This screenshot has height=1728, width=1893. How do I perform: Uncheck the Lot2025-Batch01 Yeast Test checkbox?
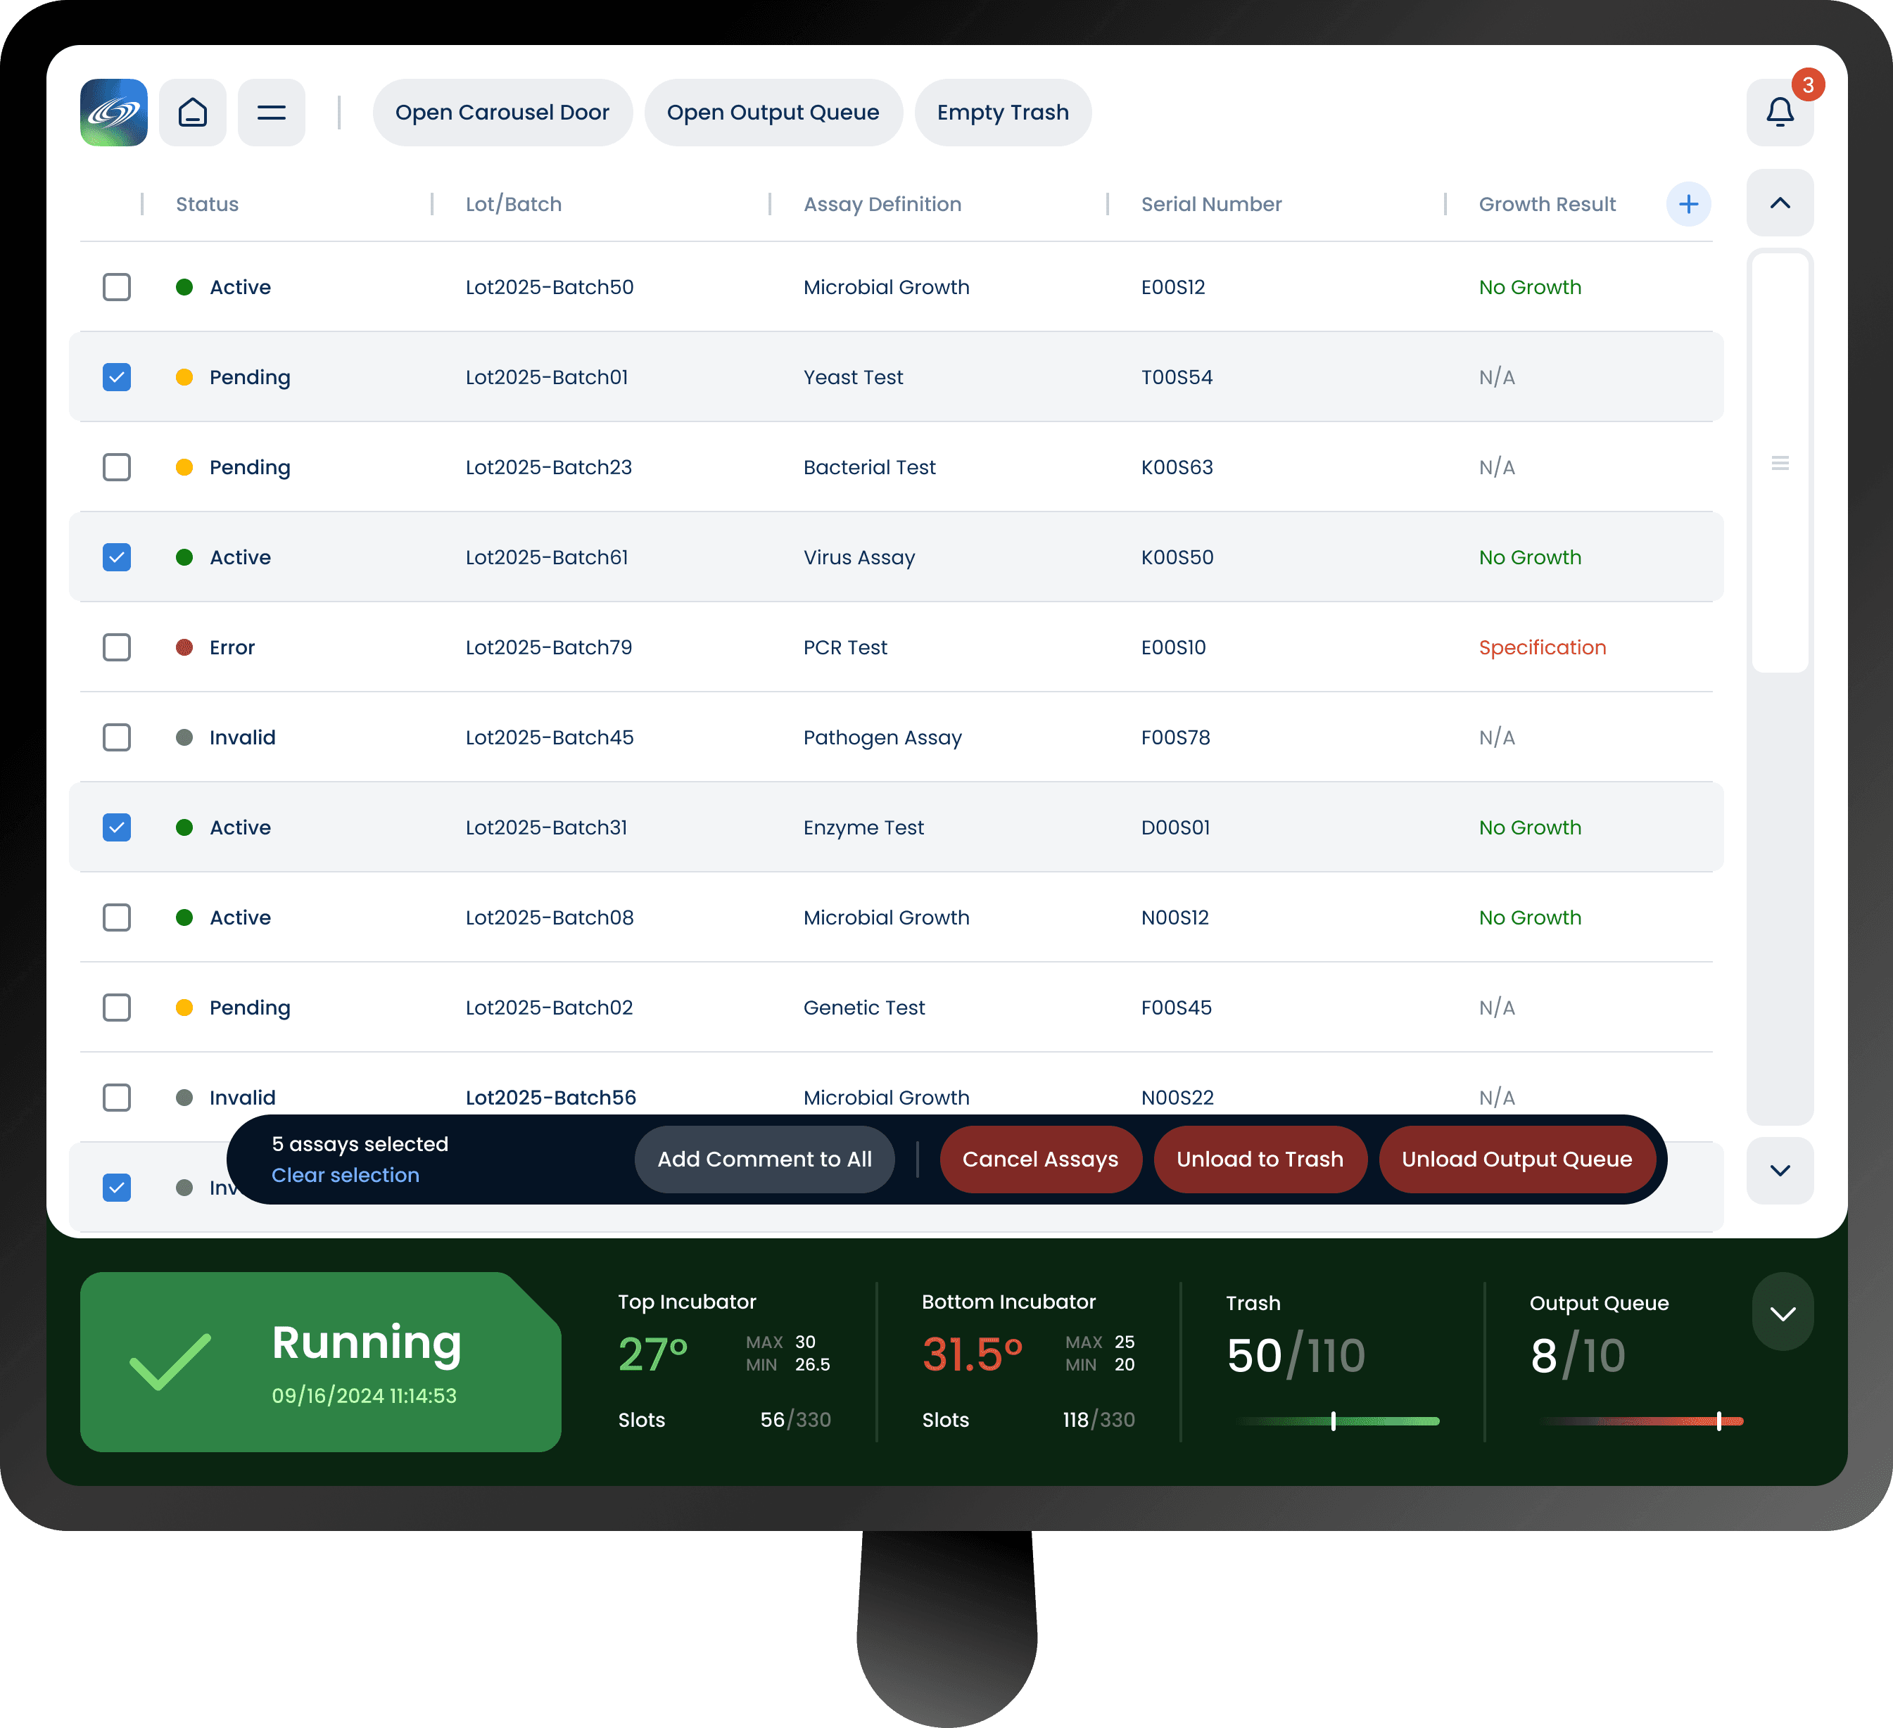click(x=116, y=377)
